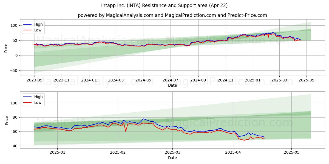Image resolution: width=329 pixels, height=164 pixels.
Task: Click the 'Date' x-axis label of upper chart
Action: click(x=172, y=85)
